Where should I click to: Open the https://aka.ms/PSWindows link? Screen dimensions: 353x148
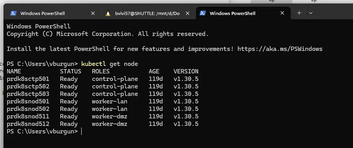(x=280, y=49)
